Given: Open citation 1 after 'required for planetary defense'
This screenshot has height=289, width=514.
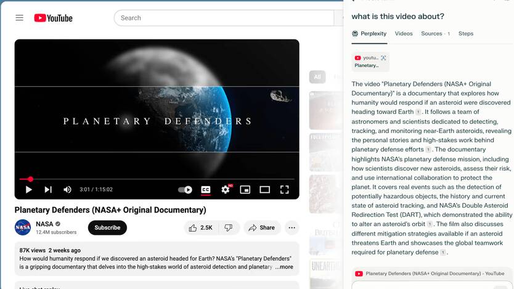Looking at the screenshot, I should (443, 253).
